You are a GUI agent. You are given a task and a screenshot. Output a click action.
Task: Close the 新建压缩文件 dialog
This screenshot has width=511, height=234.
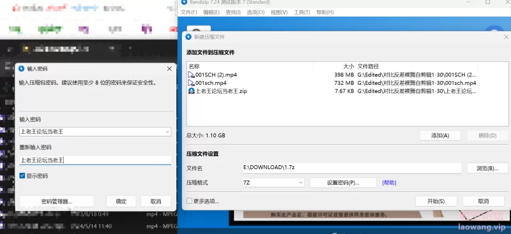tap(506, 37)
